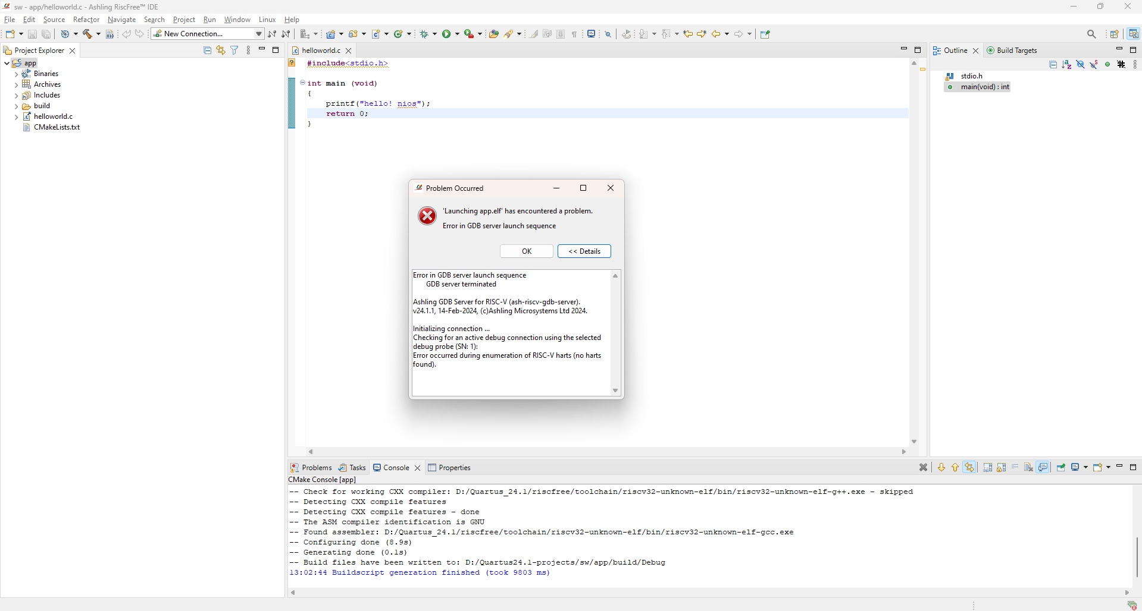Click the Last Edit Location arrow icon
Screen dimensions: 1142x611
point(688,34)
